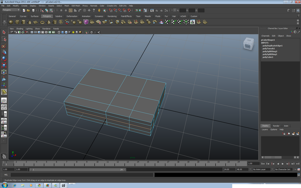This screenshot has height=188, width=301.
Task: Toggle the Channel Box display icon at top right
Action: [298, 11]
